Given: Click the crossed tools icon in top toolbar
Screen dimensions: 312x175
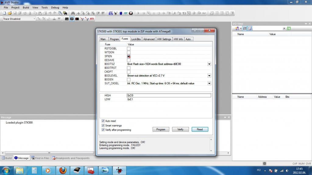Looking at the screenshot, I should point(116,13).
